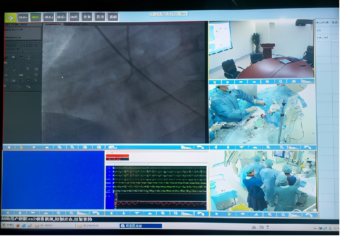Adjust the volume ramp under operating table camera
Image resolution: width=340 pixels, height=236 pixels.
coord(294,147)
